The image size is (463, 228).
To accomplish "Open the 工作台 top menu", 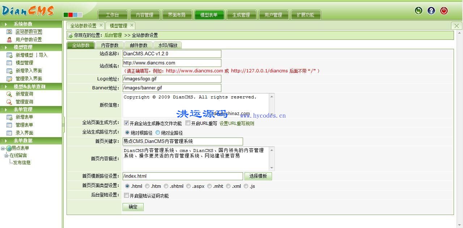I will pyautogui.click(x=112, y=15).
